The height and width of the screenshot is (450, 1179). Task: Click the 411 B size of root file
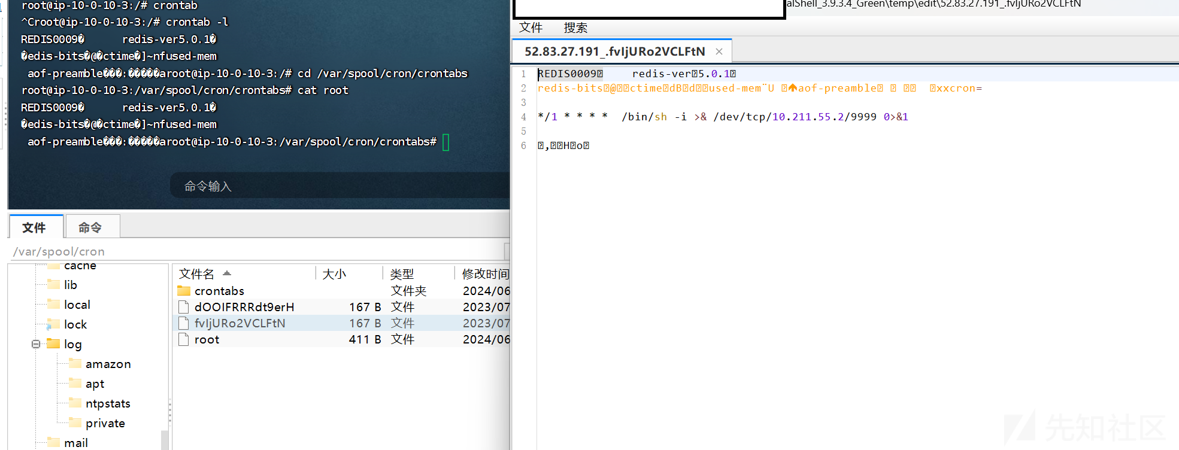[x=365, y=339]
